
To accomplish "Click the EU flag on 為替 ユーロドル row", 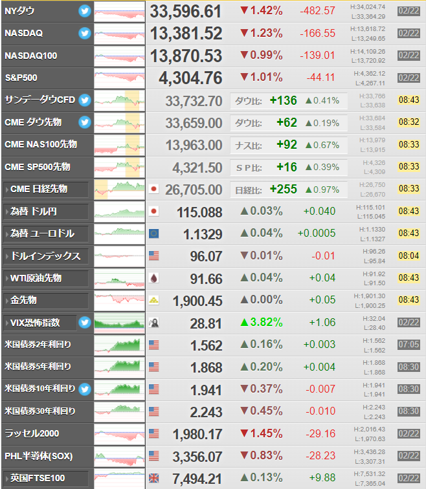I will click(153, 234).
